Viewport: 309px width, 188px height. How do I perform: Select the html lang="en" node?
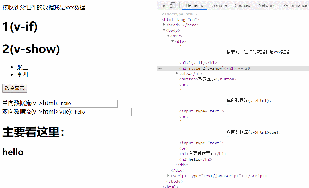click(x=180, y=20)
